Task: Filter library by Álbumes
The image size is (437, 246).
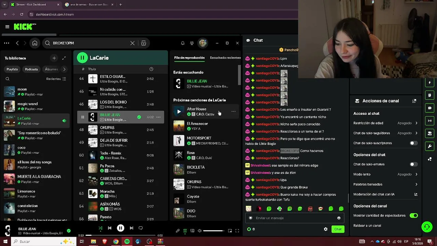Action: [51, 69]
